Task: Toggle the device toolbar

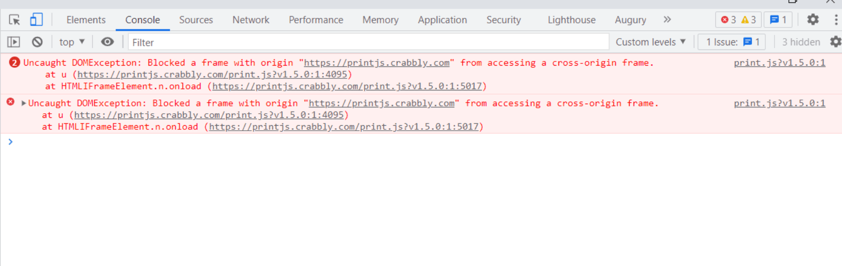Action: tap(36, 19)
